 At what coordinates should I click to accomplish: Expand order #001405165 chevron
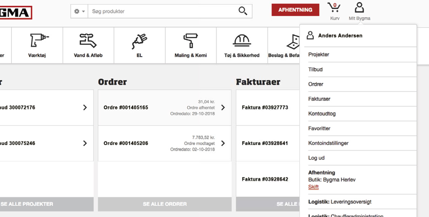[223, 108]
